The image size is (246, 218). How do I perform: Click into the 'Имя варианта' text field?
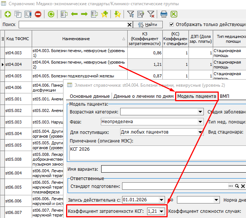pos(173,169)
